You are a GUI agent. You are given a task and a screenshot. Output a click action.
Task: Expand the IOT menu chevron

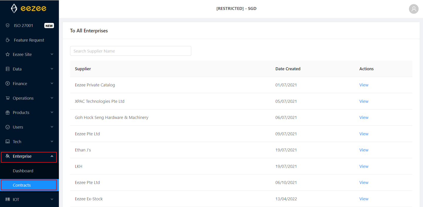(x=52, y=199)
